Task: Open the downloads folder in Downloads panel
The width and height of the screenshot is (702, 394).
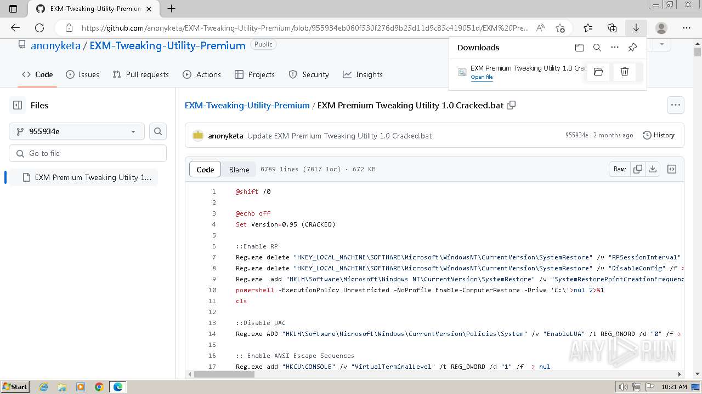Action: (x=580, y=48)
